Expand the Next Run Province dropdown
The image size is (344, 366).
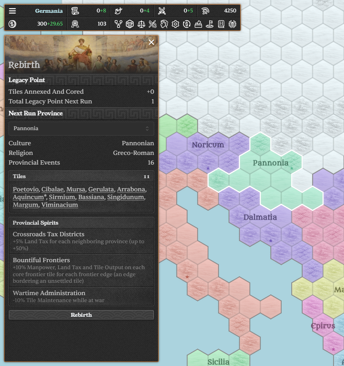[81, 128]
